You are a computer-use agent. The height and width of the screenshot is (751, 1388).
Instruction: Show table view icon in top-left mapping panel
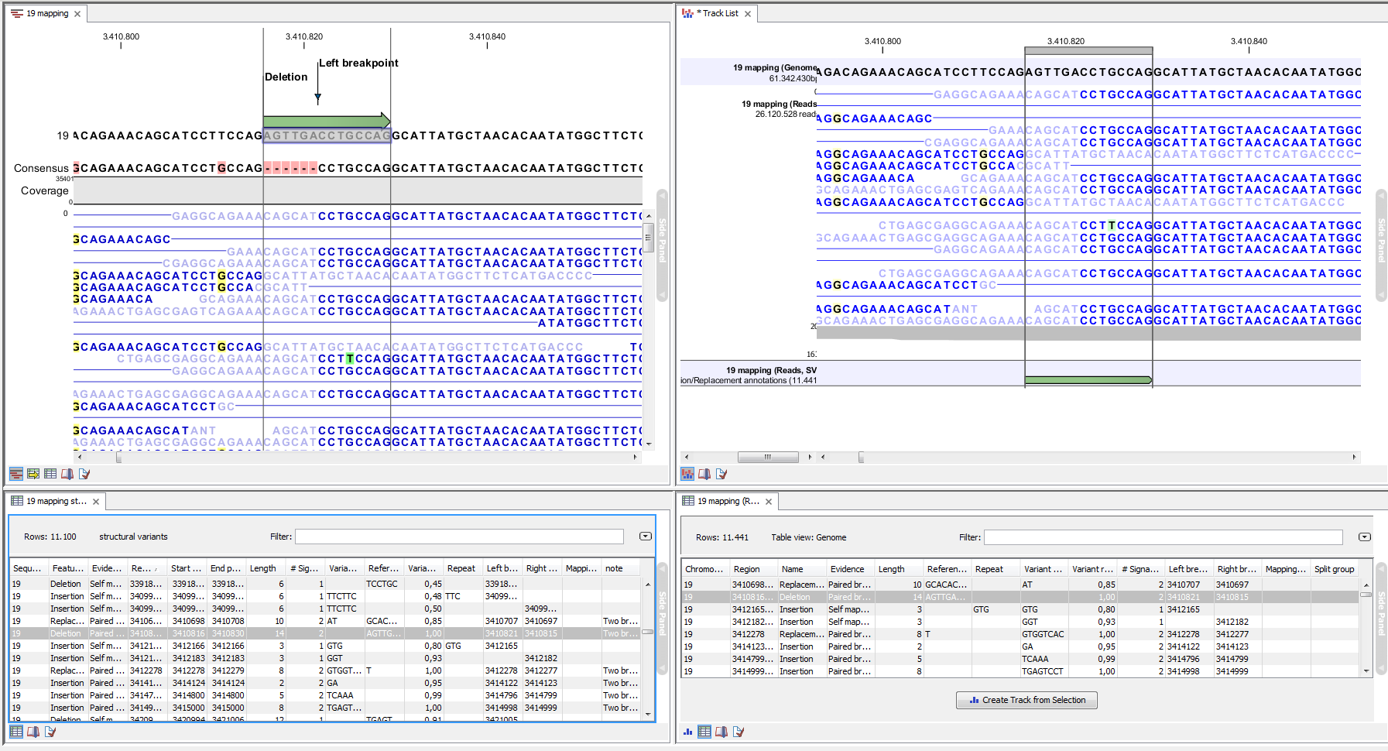[50, 474]
